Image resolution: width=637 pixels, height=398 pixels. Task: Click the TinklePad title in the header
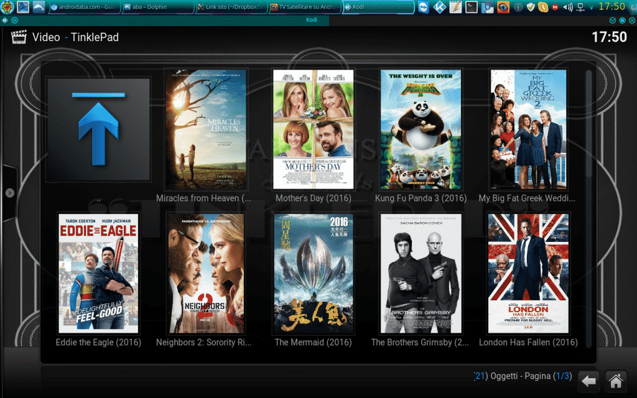95,37
